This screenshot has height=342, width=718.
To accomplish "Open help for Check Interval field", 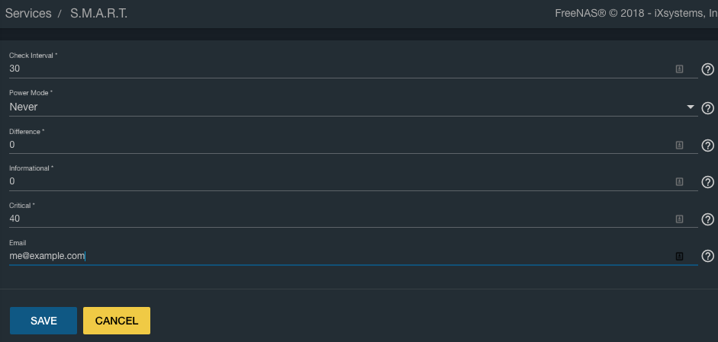I will point(707,69).
